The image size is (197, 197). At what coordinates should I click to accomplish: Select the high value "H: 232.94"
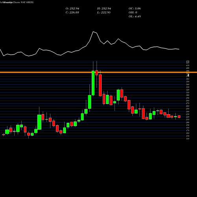click(x=104, y=9)
